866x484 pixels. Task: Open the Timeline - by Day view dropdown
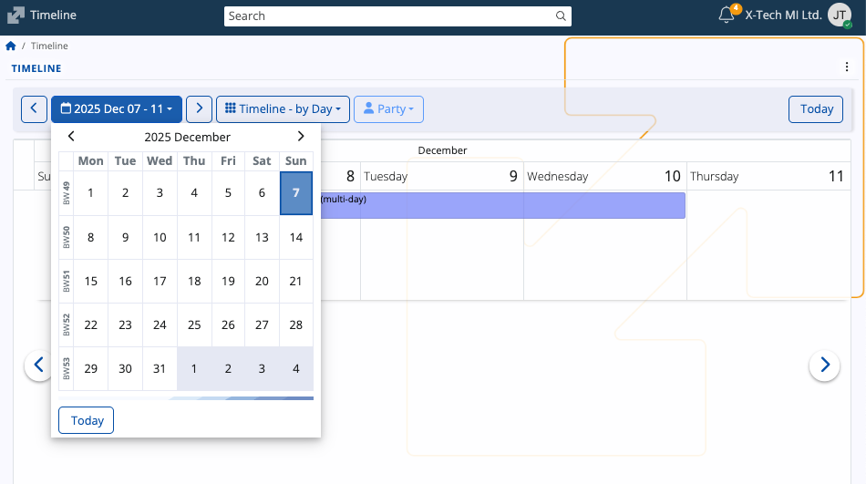click(x=282, y=109)
